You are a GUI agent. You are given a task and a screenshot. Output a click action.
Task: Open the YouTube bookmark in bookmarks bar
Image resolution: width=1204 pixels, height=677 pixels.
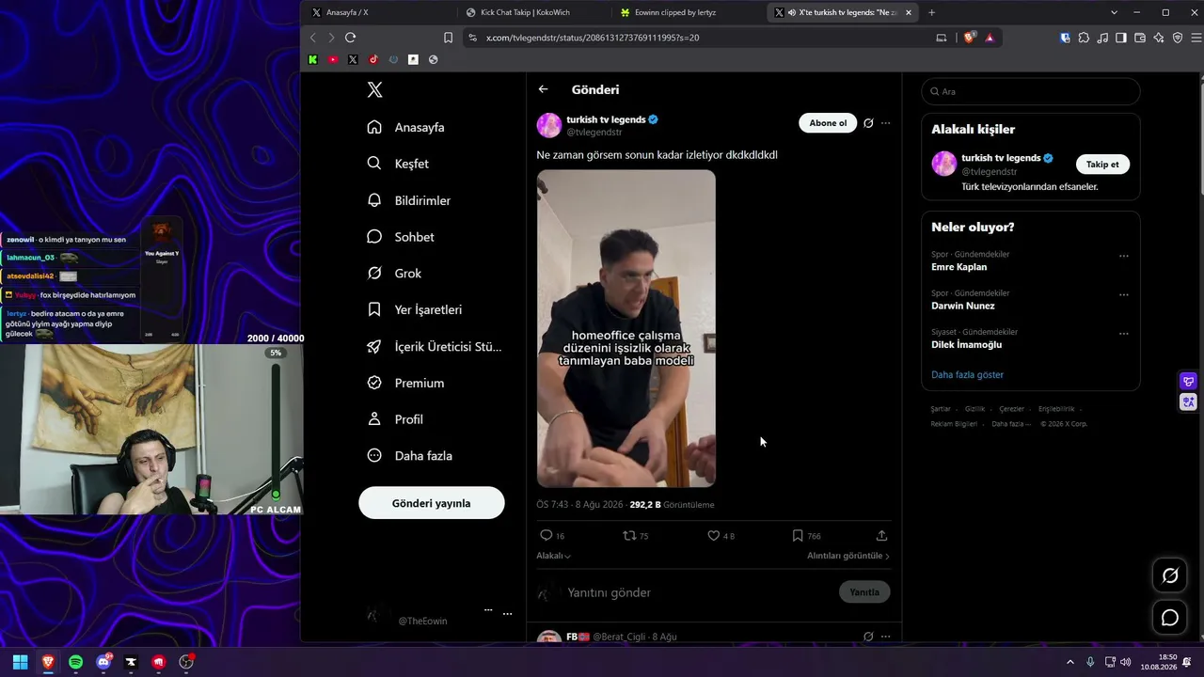tap(333, 59)
